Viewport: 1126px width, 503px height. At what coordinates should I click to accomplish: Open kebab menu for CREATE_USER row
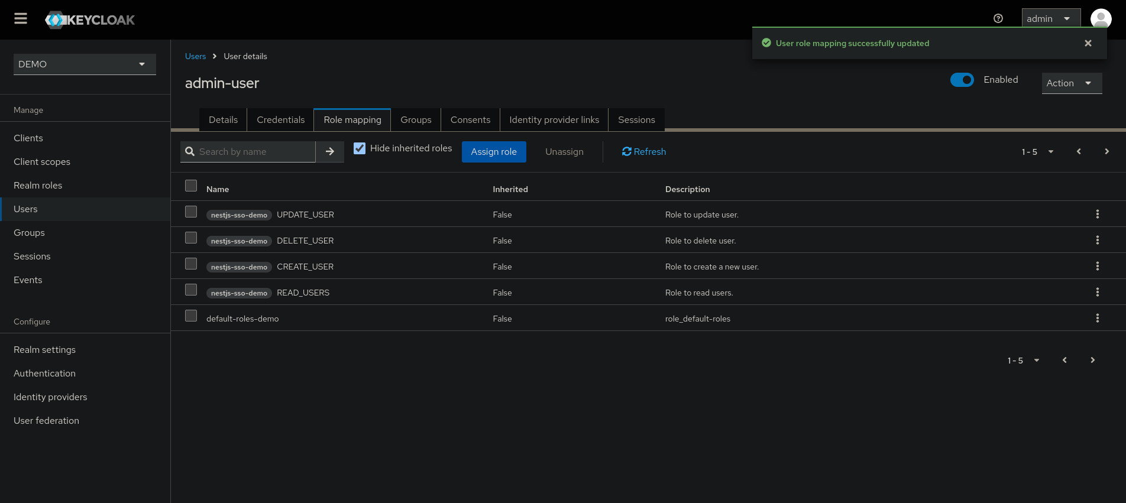[1098, 266]
